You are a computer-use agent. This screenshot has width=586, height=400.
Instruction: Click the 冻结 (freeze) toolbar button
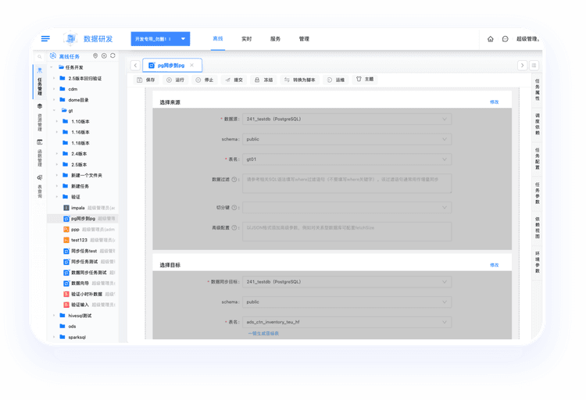click(x=263, y=80)
